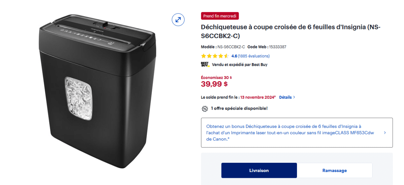Expand the bonus offer arrow chevron
The image size is (404, 185).
coord(385,133)
